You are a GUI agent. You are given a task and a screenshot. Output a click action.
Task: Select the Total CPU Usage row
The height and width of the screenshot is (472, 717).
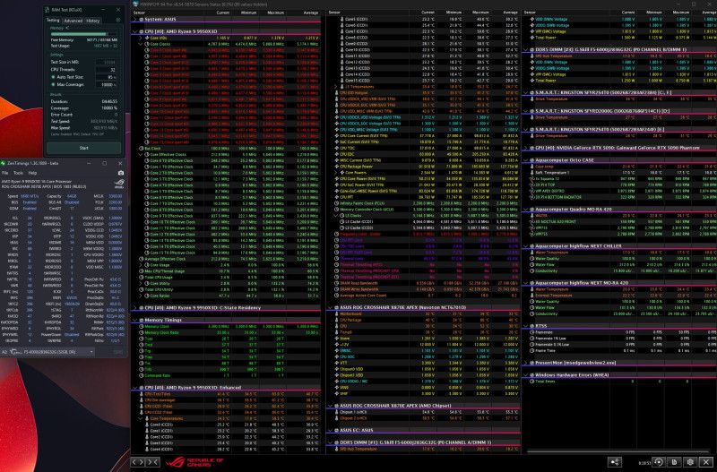pyautogui.click(x=228, y=278)
